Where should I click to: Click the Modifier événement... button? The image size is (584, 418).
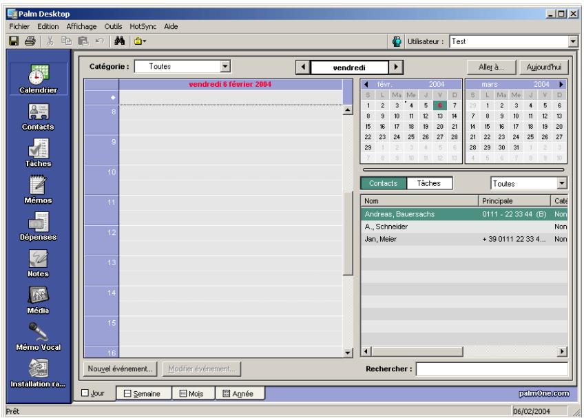click(202, 369)
